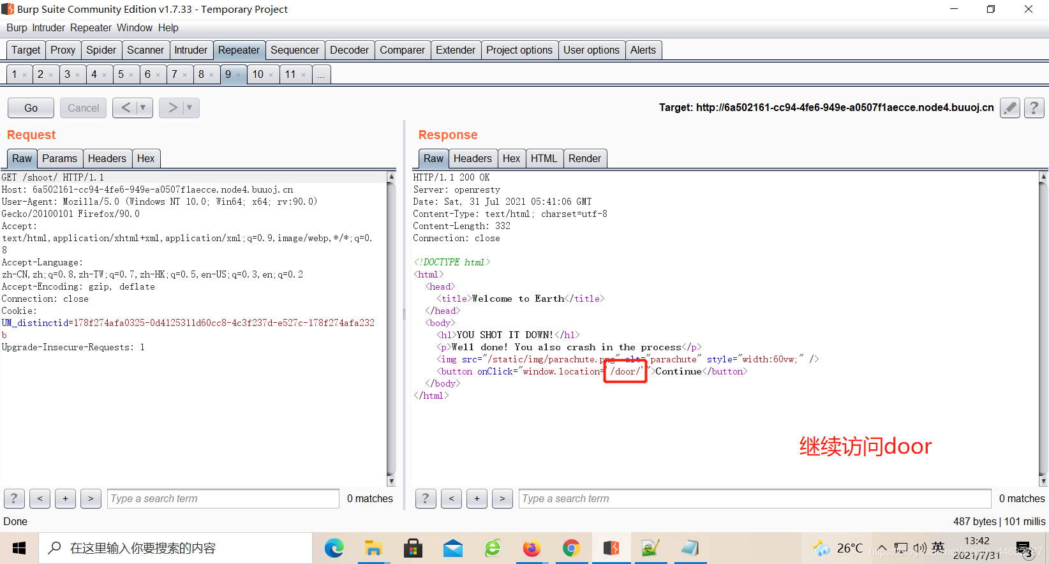
Task: Open request search help icon
Action: (x=14, y=498)
